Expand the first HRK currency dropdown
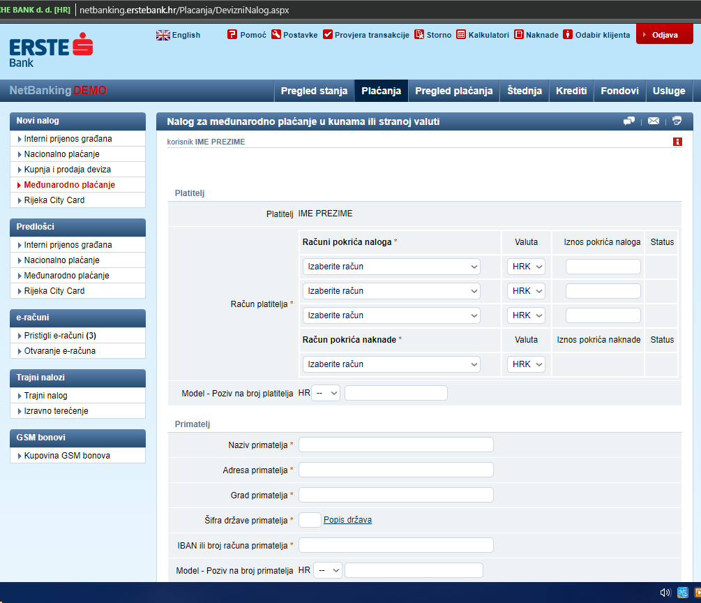This screenshot has width=701, height=603. point(526,267)
